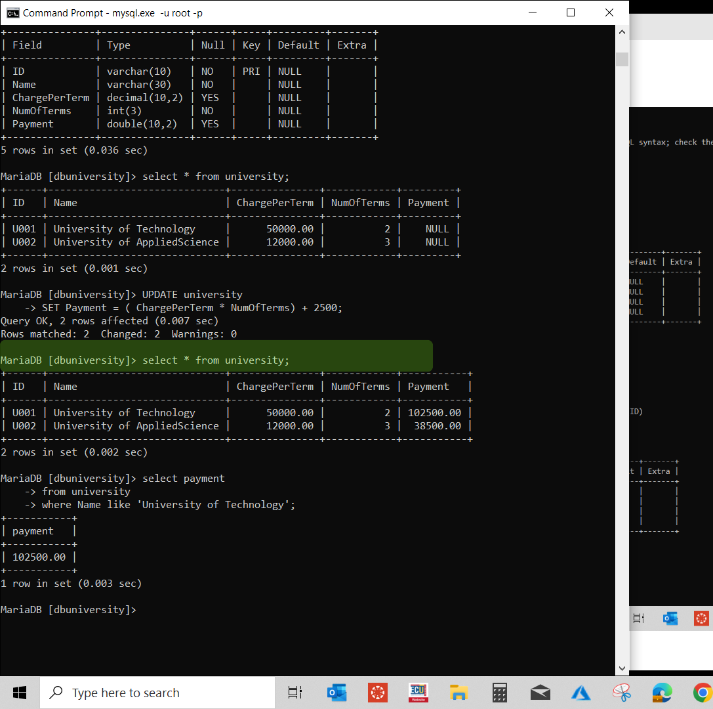
Task: Click the scrollbar up arrow
Action: 621,31
